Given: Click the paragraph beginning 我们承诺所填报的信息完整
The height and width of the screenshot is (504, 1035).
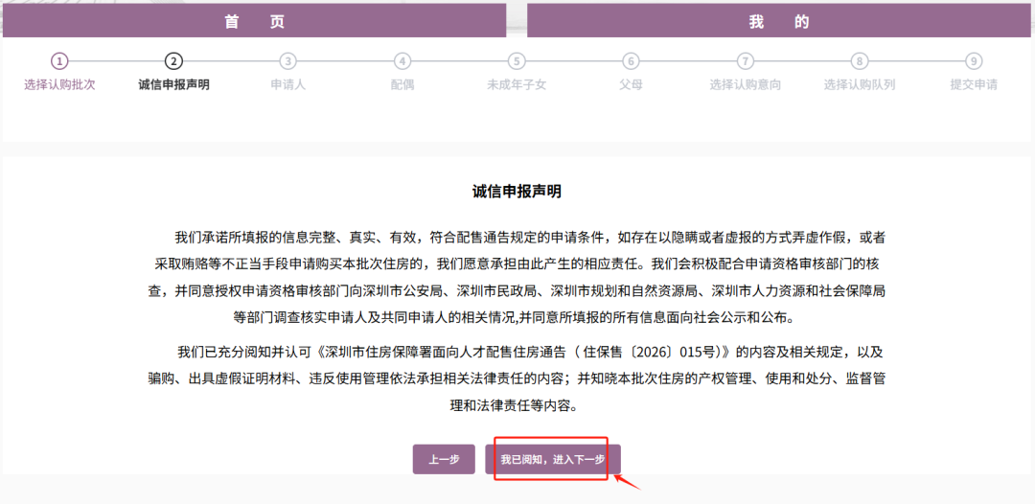Looking at the screenshot, I should tap(517, 277).
